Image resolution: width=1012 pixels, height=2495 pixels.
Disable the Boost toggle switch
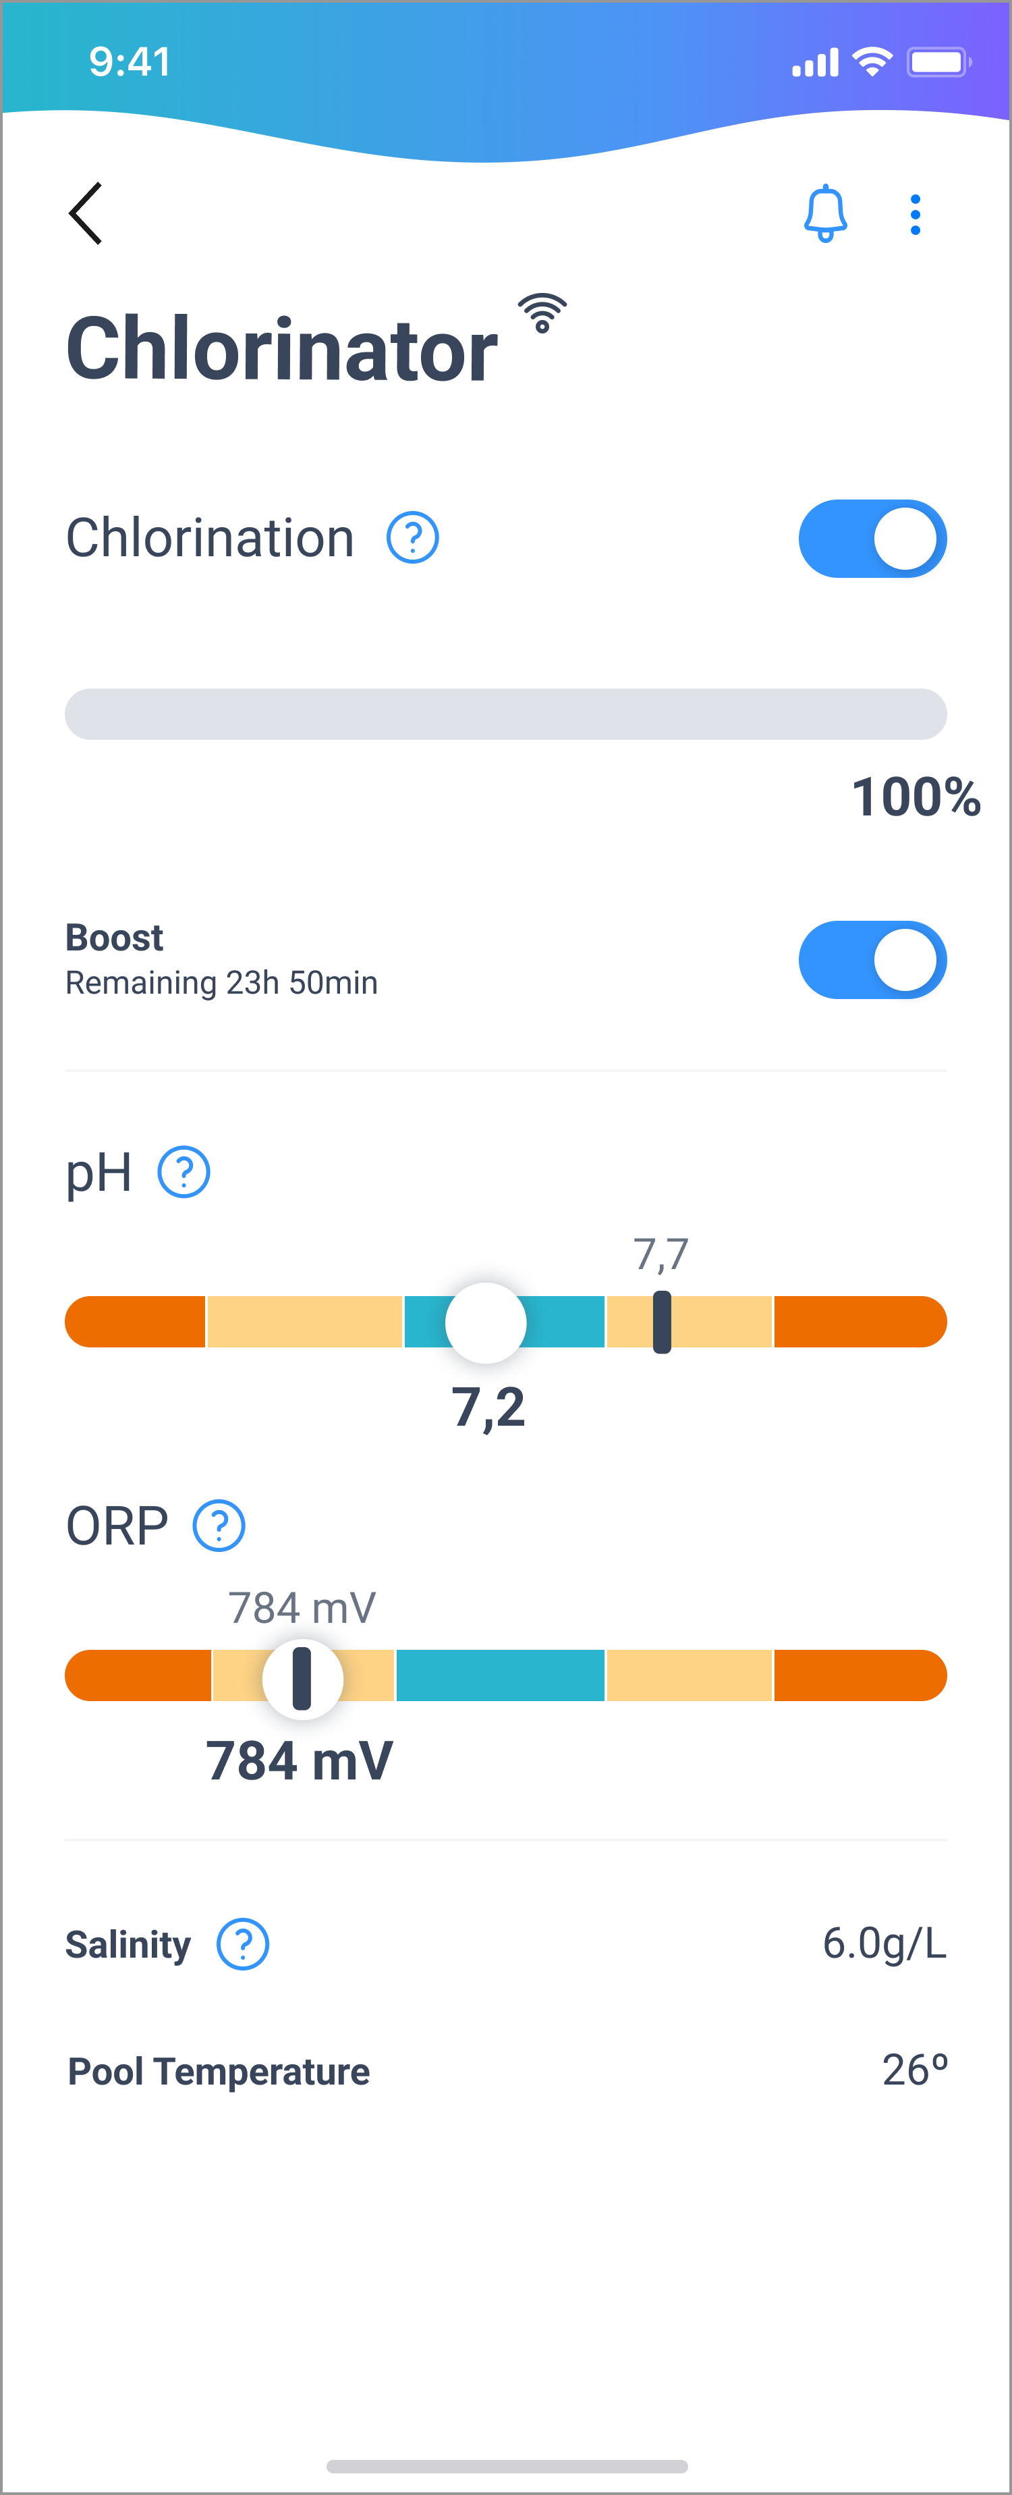[872, 960]
